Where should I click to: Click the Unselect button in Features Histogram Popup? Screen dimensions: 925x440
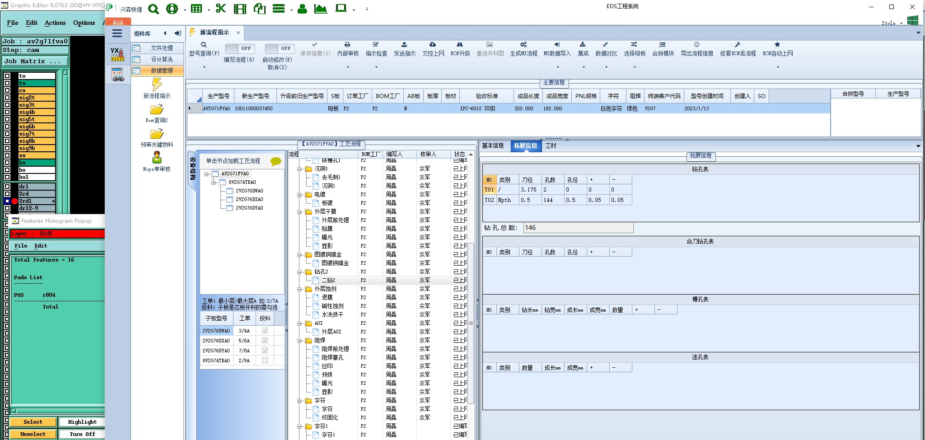tap(33, 434)
